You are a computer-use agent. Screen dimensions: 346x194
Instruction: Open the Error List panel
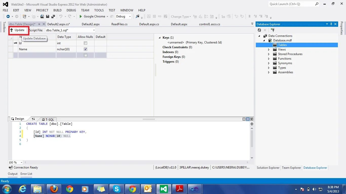[x=26, y=174]
